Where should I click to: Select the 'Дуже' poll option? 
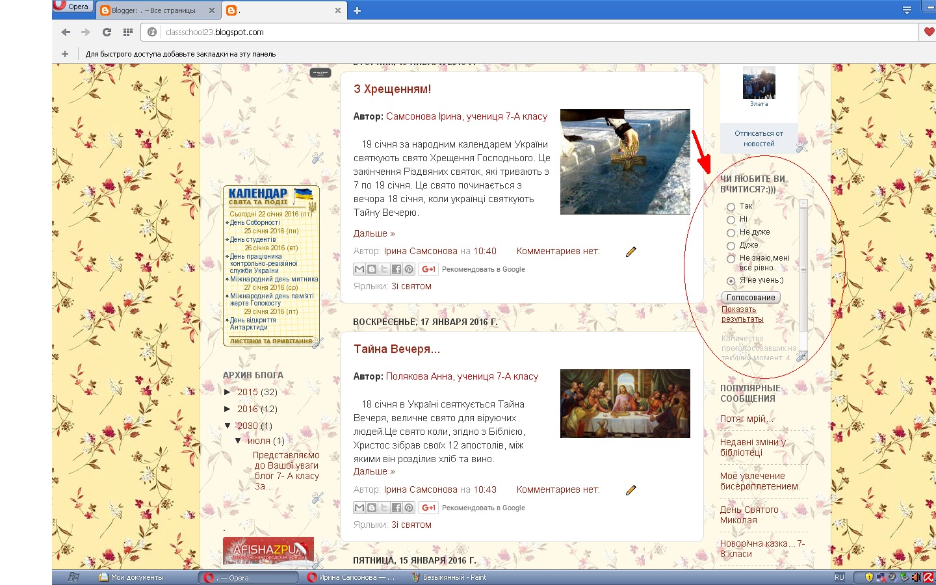click(731, 246)
